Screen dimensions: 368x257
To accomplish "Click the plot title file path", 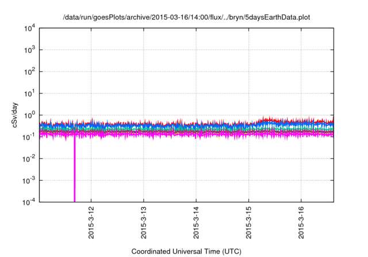I will [186, 18].
